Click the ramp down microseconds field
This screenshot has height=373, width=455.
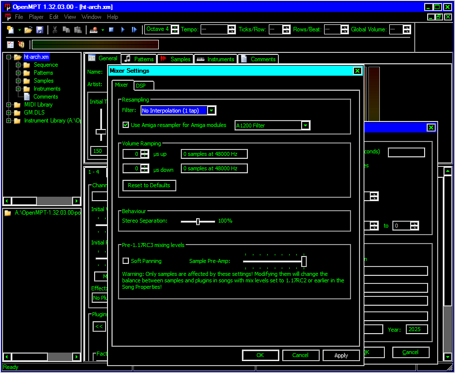(132, 168)
